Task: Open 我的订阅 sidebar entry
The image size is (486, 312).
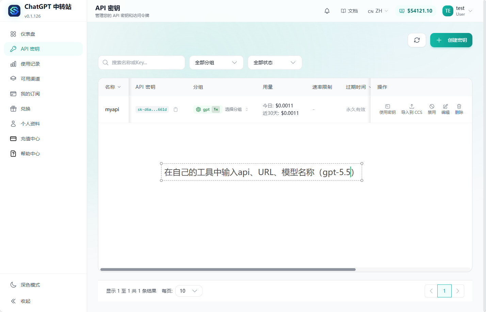Action: (x=44, y=94)
